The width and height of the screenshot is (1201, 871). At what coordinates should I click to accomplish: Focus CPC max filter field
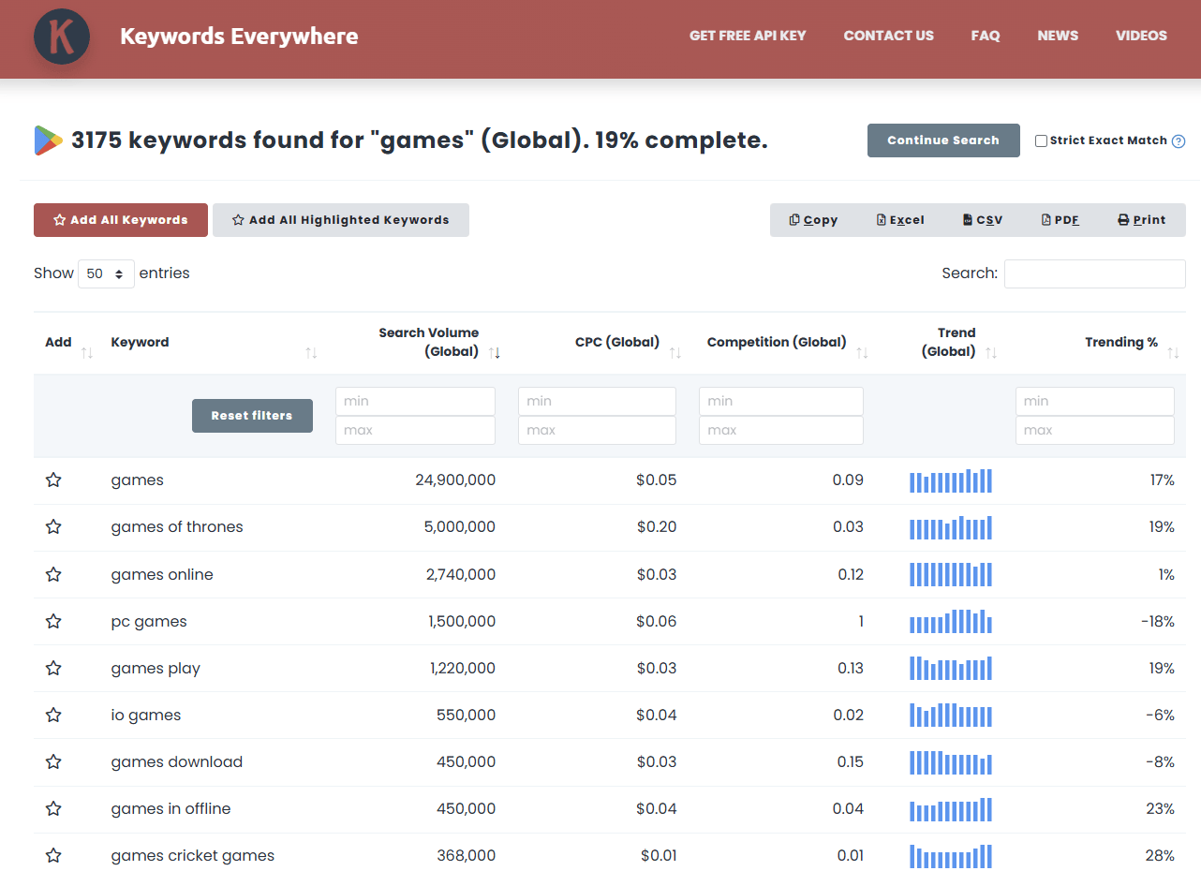click(597, 430)
